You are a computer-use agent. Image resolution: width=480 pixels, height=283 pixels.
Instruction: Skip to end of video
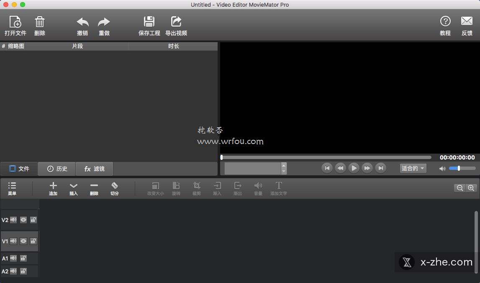tap(380, 168)
